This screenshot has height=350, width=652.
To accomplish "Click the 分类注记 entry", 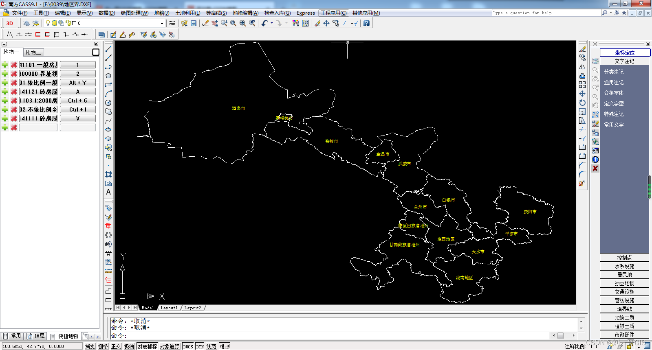I will [x=614, y=72].
